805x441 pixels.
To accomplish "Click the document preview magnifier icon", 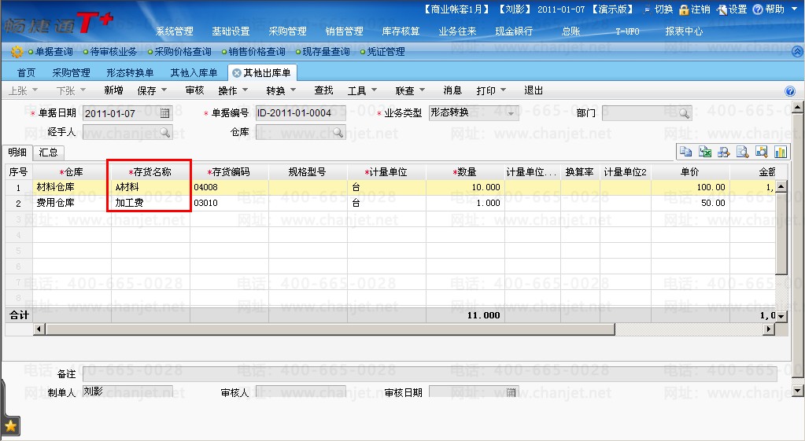I will tap(742, 152).
